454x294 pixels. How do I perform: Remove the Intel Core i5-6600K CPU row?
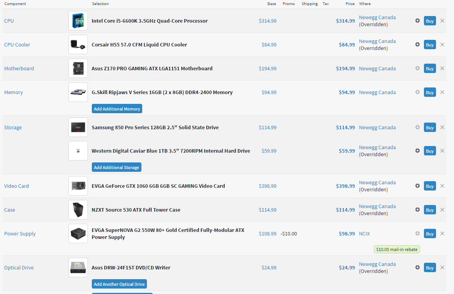[x=442, y=21]
